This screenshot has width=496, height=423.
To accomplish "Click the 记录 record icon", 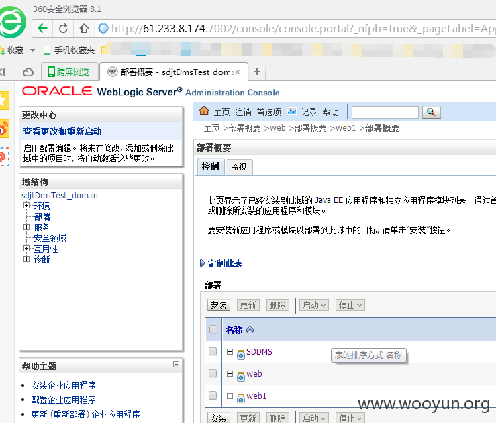I will [292, 111].
